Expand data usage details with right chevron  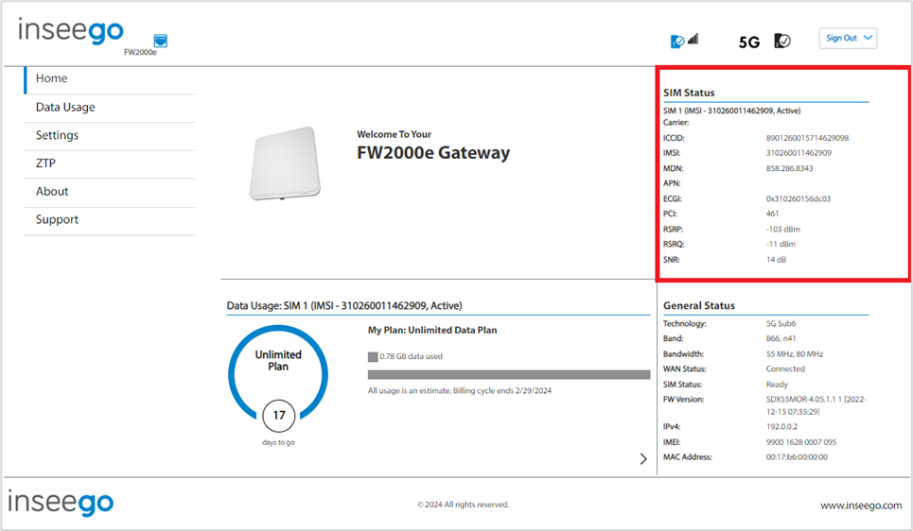[642, 459]
